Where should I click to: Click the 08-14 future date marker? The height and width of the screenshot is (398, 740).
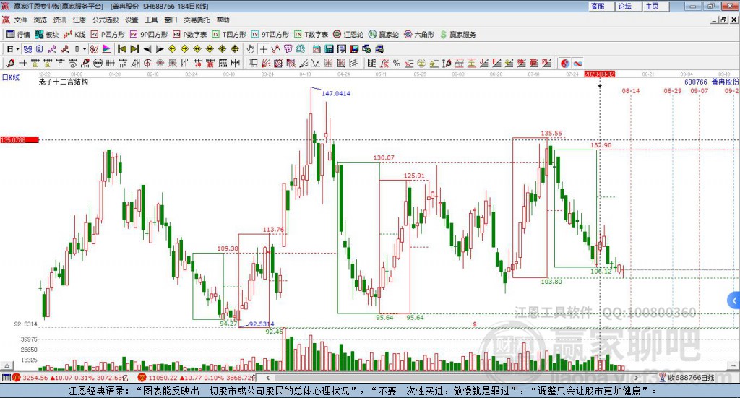click(x=630, y=91)
